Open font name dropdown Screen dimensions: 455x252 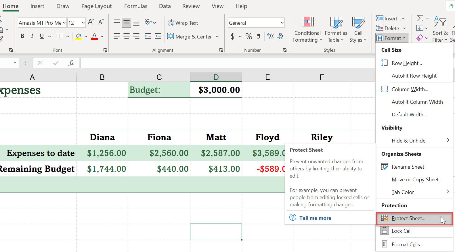pos(64,23)
